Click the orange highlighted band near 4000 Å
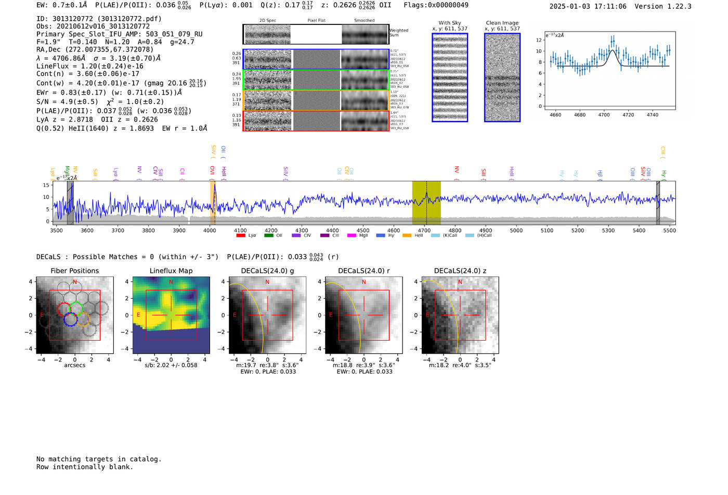 point(213,203)
